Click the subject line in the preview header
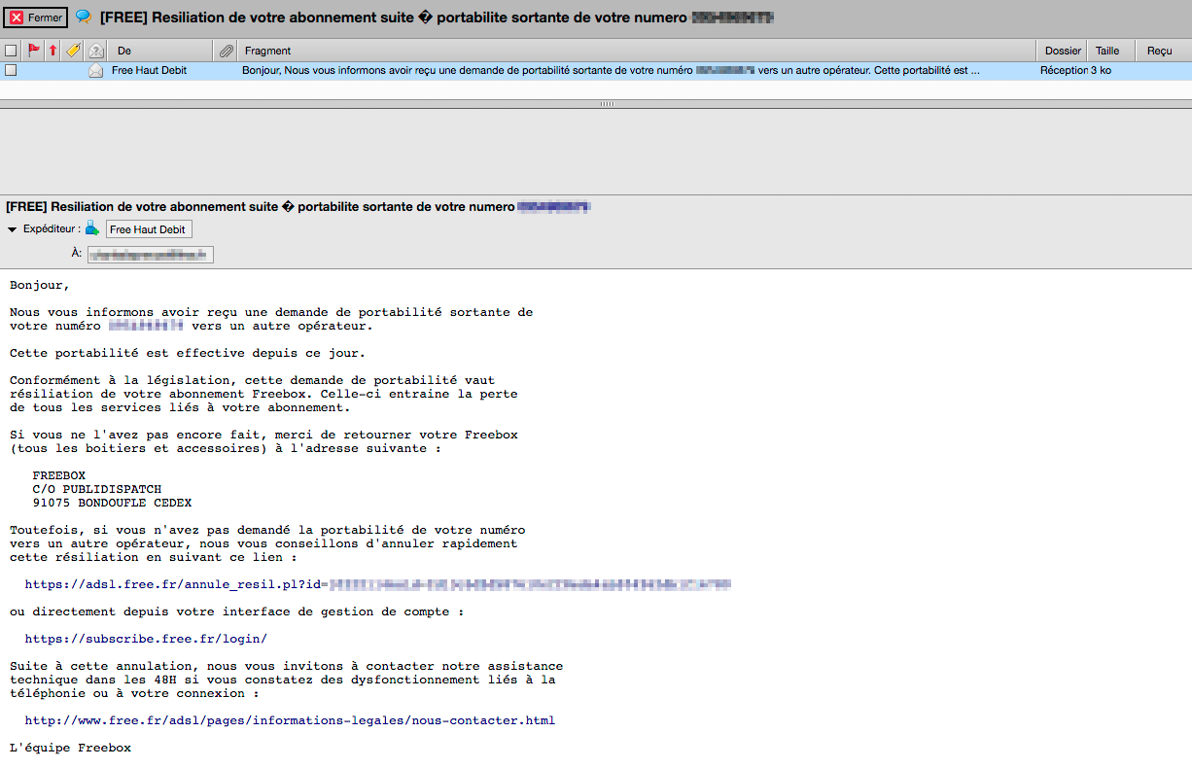This screenshot has height=768, width=1192. (298, 206)
